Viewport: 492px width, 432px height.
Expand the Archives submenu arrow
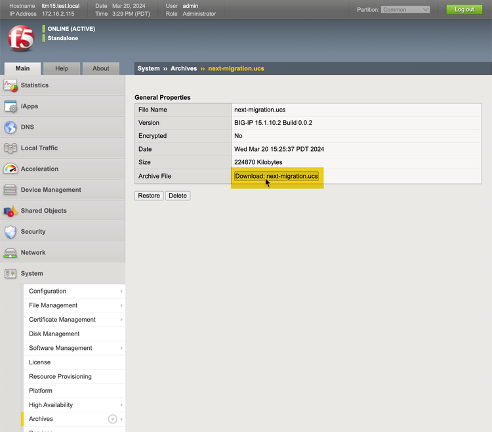pos(121,419)
